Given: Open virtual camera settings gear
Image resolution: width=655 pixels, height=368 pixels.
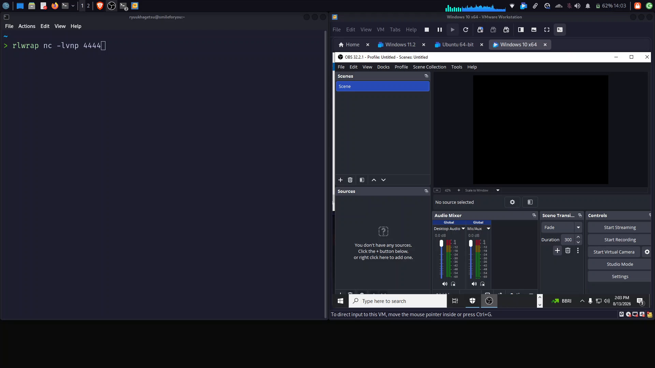Looking at the screenshot, I should (647, 252).
